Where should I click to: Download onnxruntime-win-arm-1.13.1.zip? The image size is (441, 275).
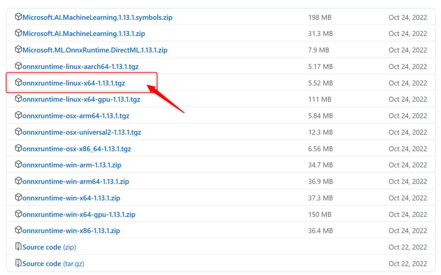pos(72,165)
